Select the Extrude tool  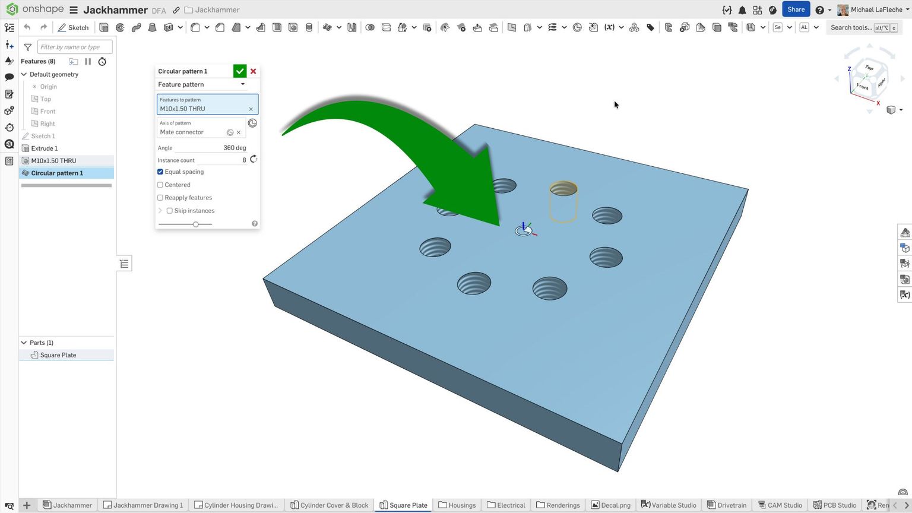point(104,27)
